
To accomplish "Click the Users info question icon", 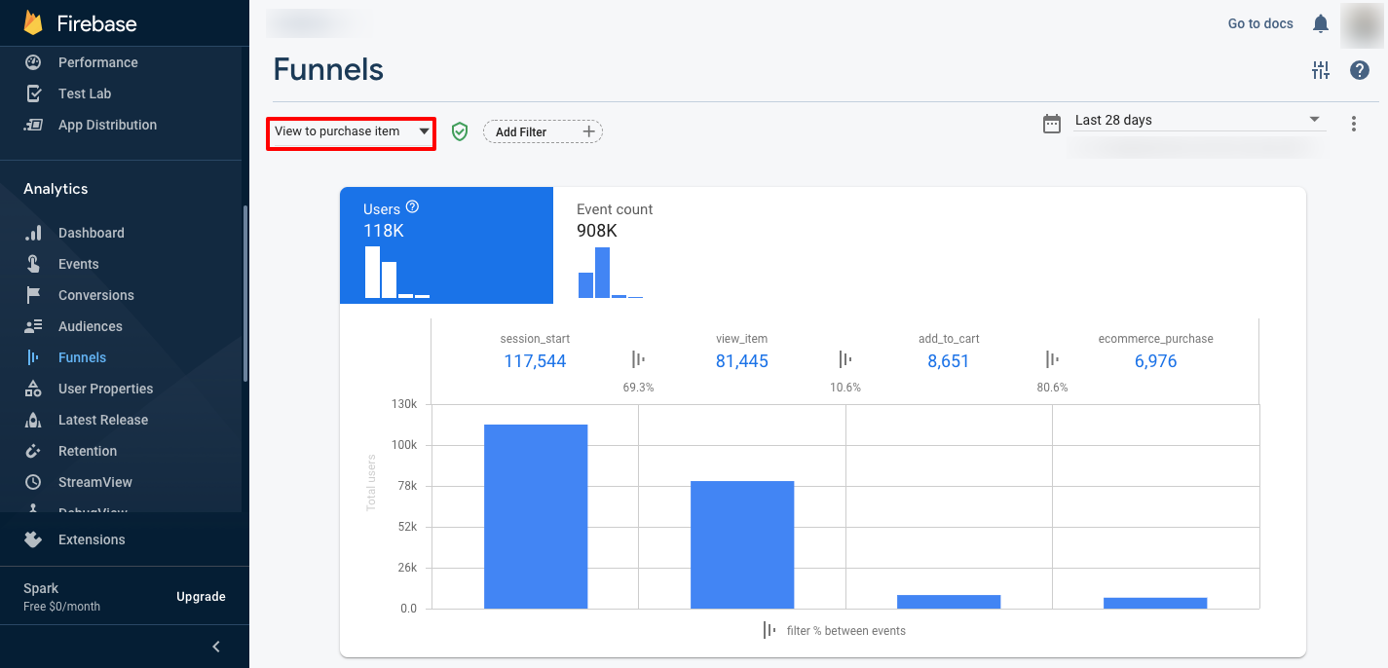I will coord(412,207).
